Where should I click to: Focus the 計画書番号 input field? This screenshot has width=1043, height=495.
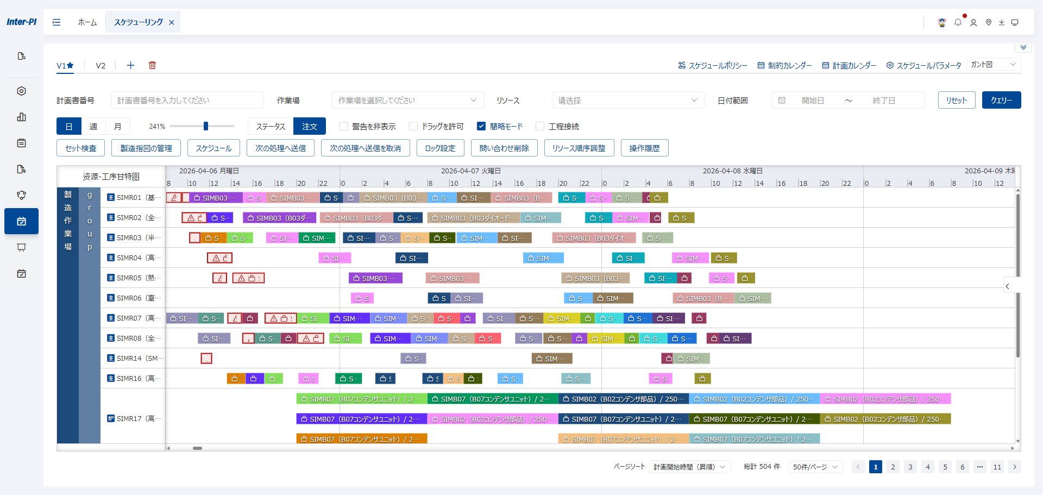[x=187, y=100]
